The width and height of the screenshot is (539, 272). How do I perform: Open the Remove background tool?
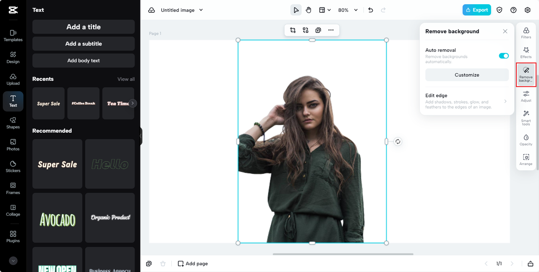point(526,75)
